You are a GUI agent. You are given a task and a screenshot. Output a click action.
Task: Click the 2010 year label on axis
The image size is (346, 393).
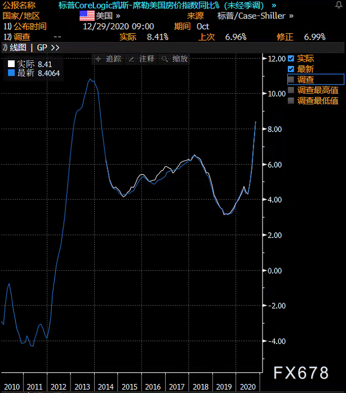click(12, 387)
